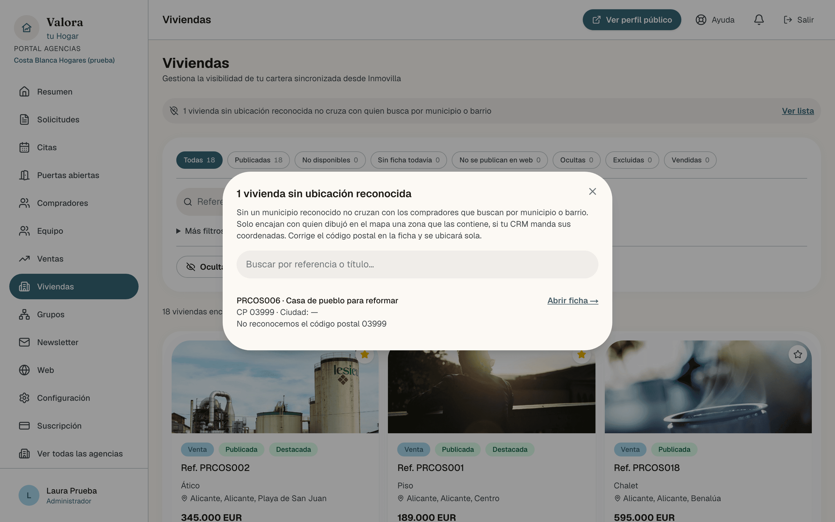Toggle the star on the PRCOS001 card
835x522 pixels.
coord(581,355)
